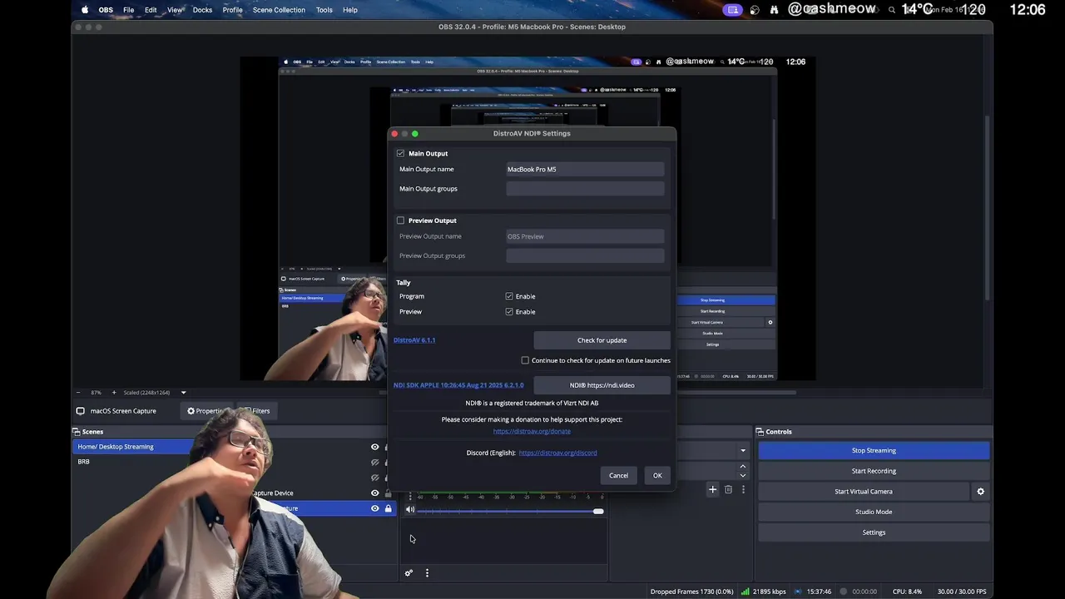Open Spotlight search from the menu bar
The height and width of the screenshot is (599, 1065).
(x=892, y=10)
